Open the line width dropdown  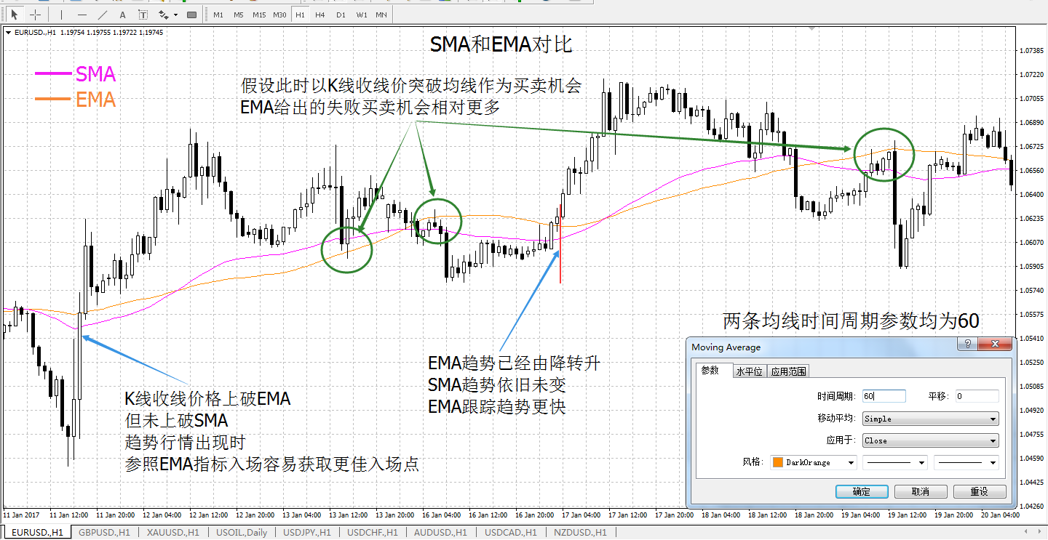[x=966, y=462]
